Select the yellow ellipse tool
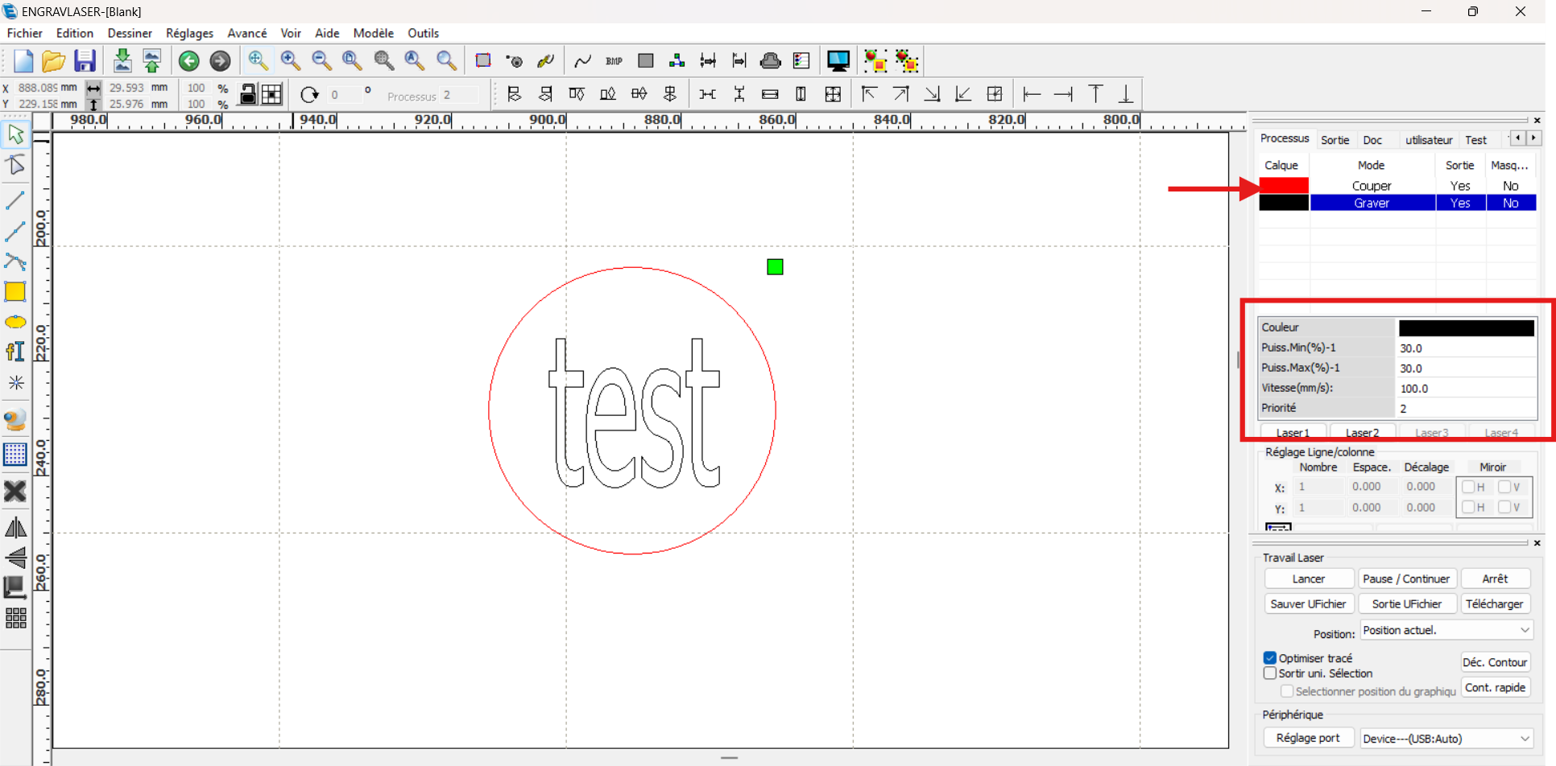This screenshot has height=766, width=1556. point(15,322)
